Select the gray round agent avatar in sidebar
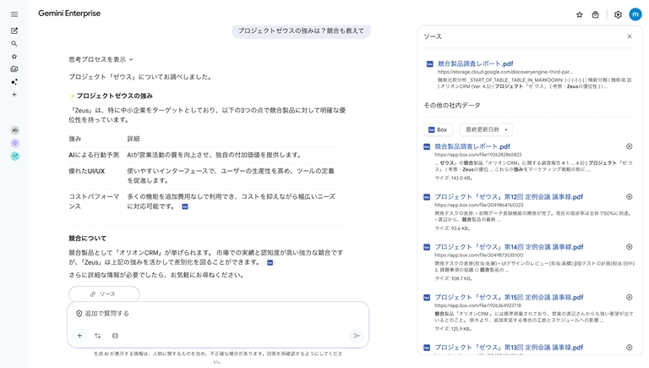The height and width of the screenshot is (368, 649). click(x=15, y=130)
